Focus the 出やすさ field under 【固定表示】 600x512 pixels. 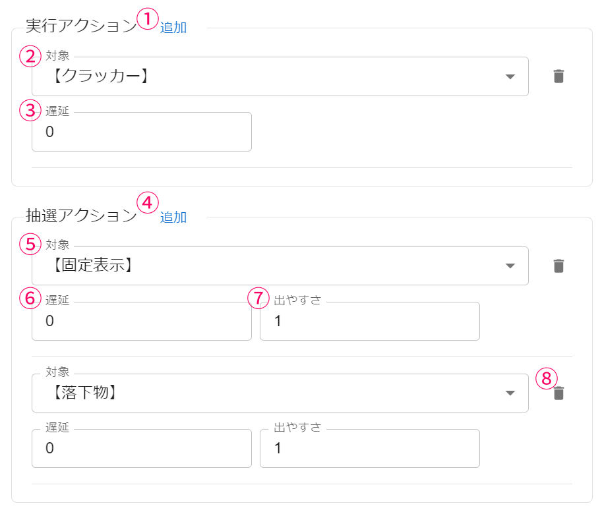coord(369,322)
